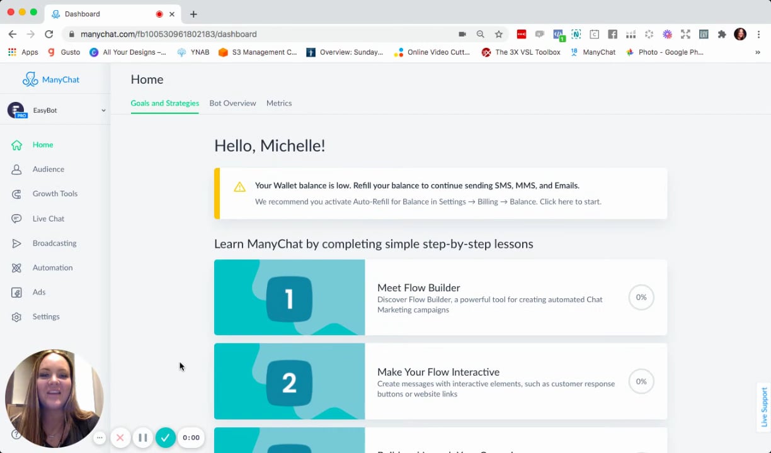Open a new browser tab with plus

pyautogui.click(x=193, y=14)
